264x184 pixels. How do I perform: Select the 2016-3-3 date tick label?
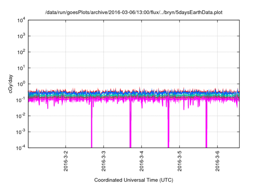point(104,162)
